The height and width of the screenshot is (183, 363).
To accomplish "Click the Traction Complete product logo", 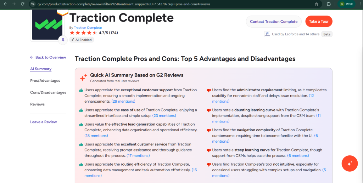I will [x=47, y=25].
